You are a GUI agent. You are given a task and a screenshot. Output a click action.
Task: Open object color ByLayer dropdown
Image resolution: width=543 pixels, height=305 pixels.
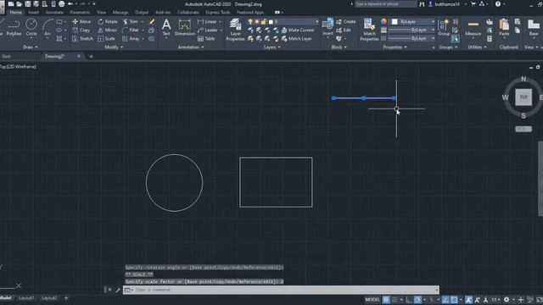click(433, 21)
